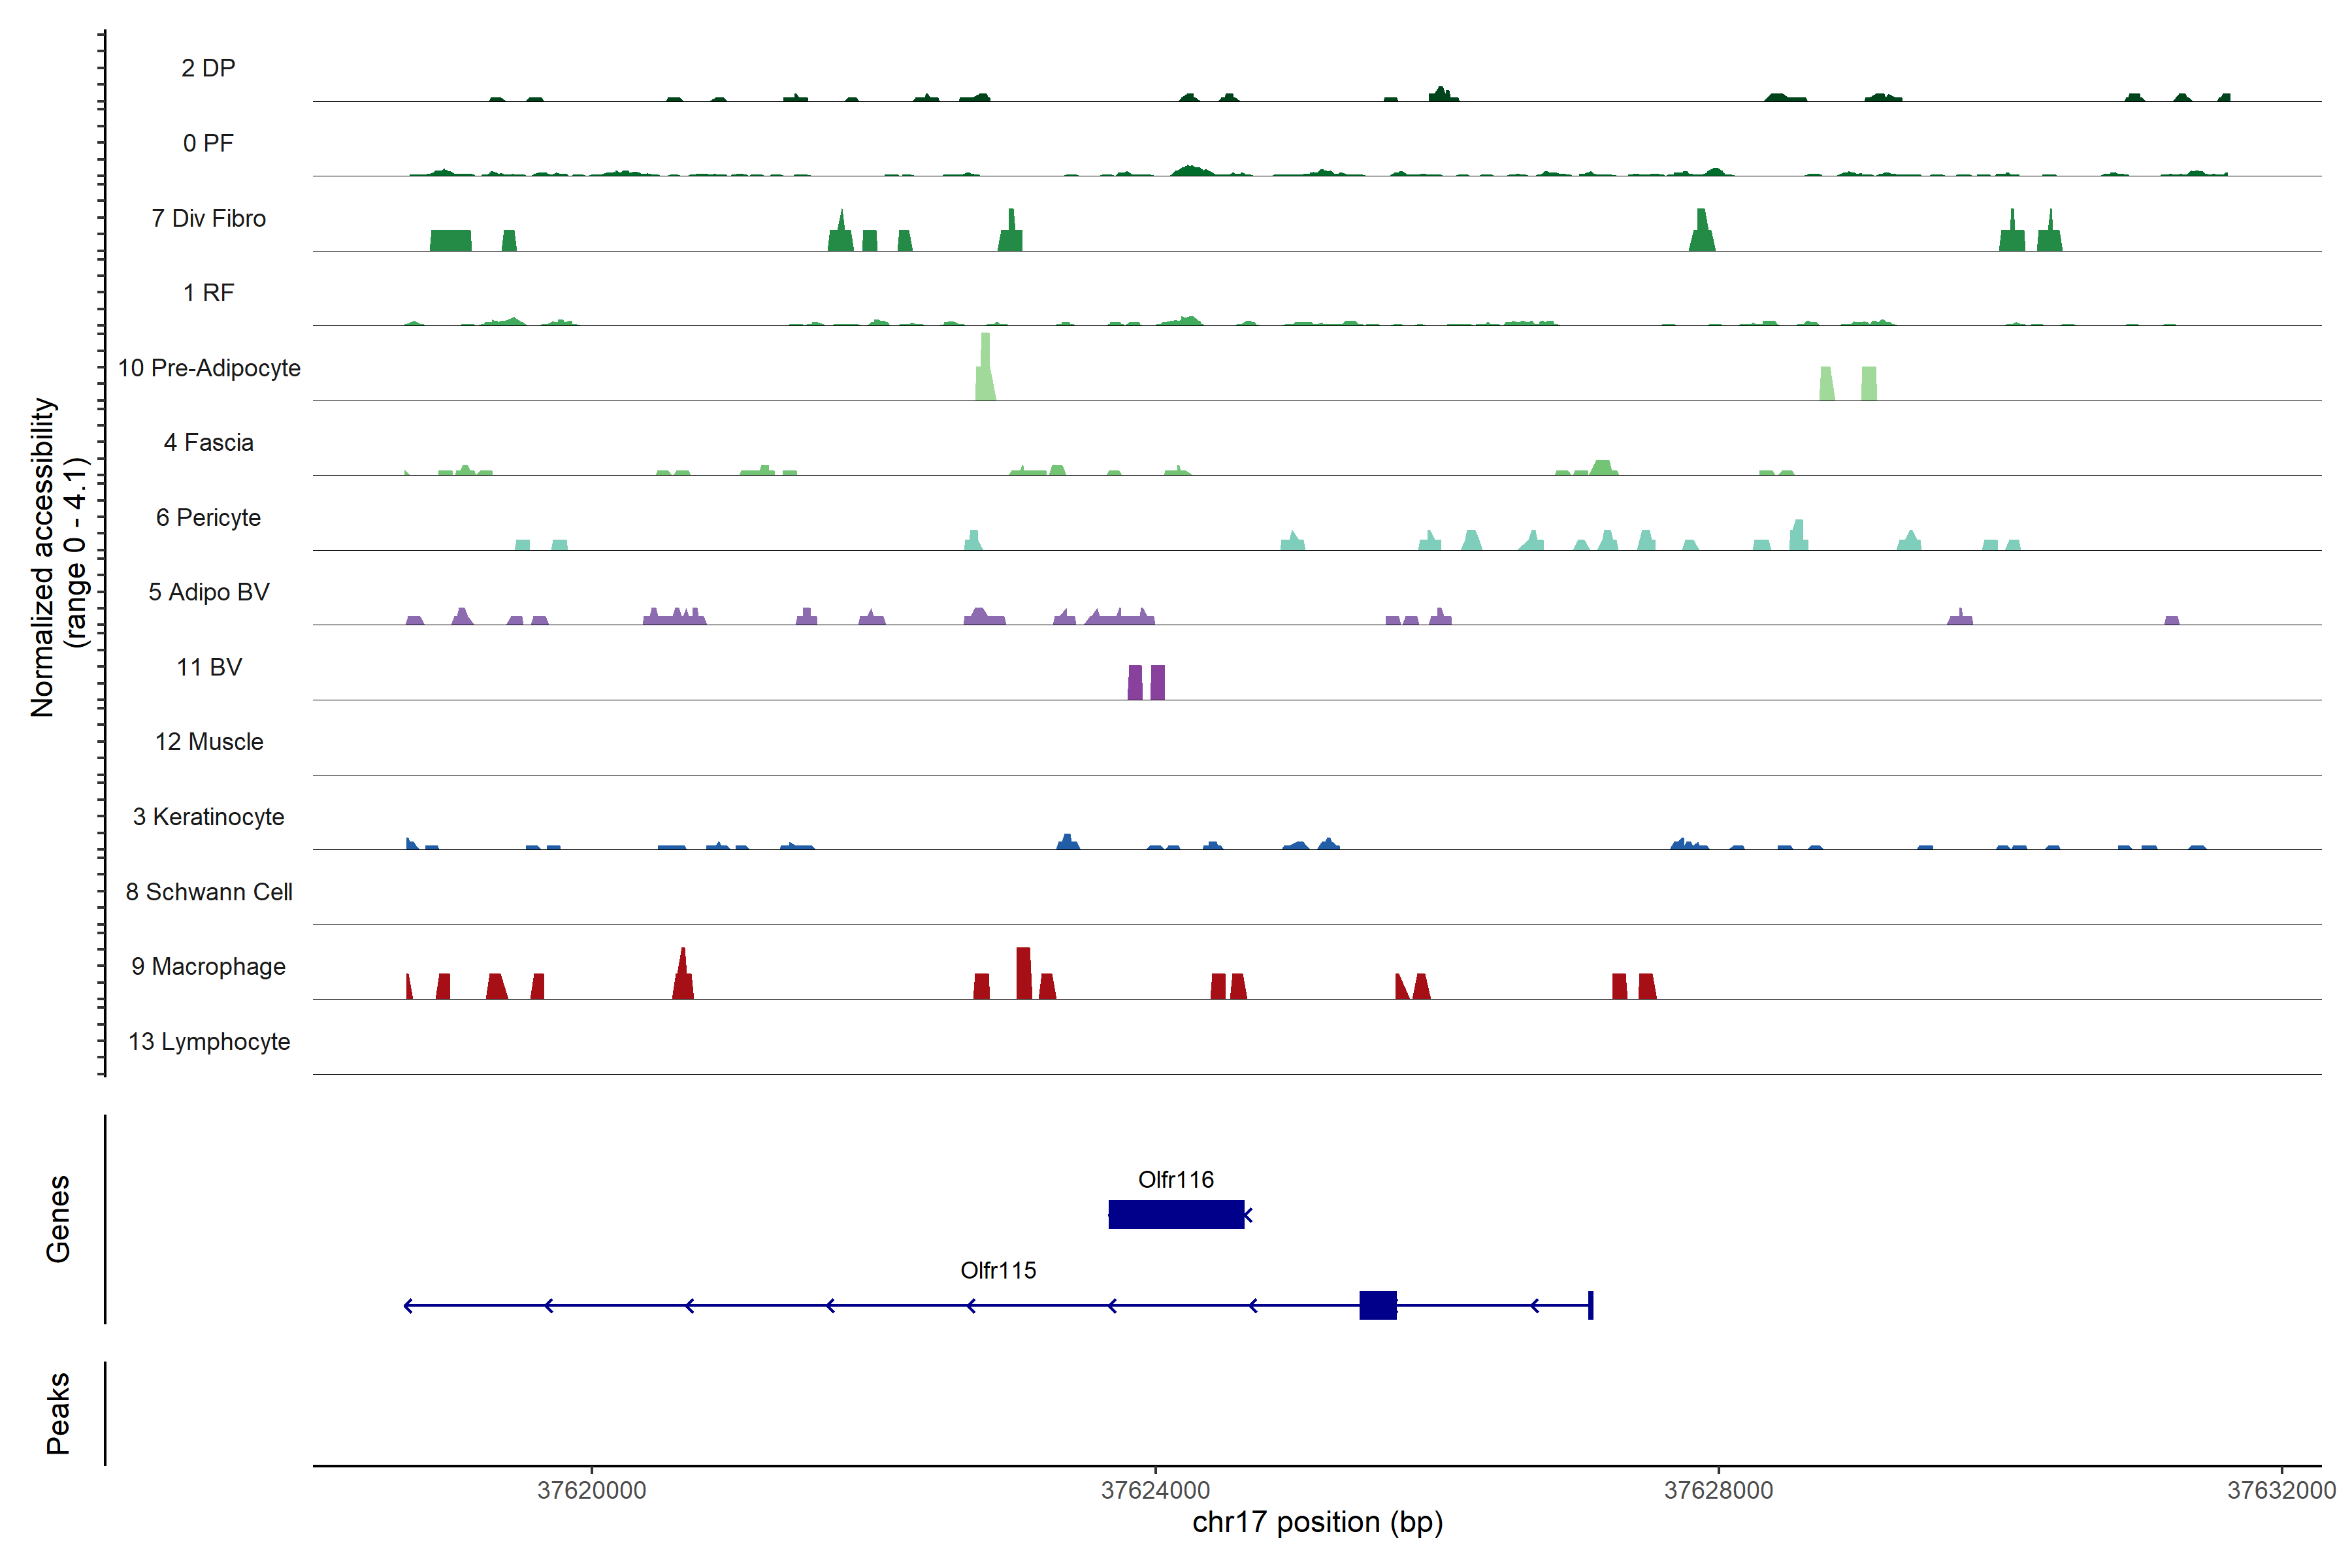The height and width of the screenshot is (1568, 2352).
Task: Click the tallest Pre-Adipocyte light green peak
Action: pyautogui.click(x=985, y=368)
